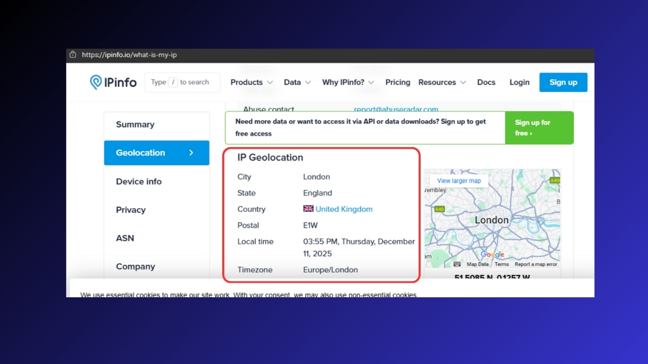Click the Google logo on the map
Screen dimensions: 648x364
click(493, 254)
